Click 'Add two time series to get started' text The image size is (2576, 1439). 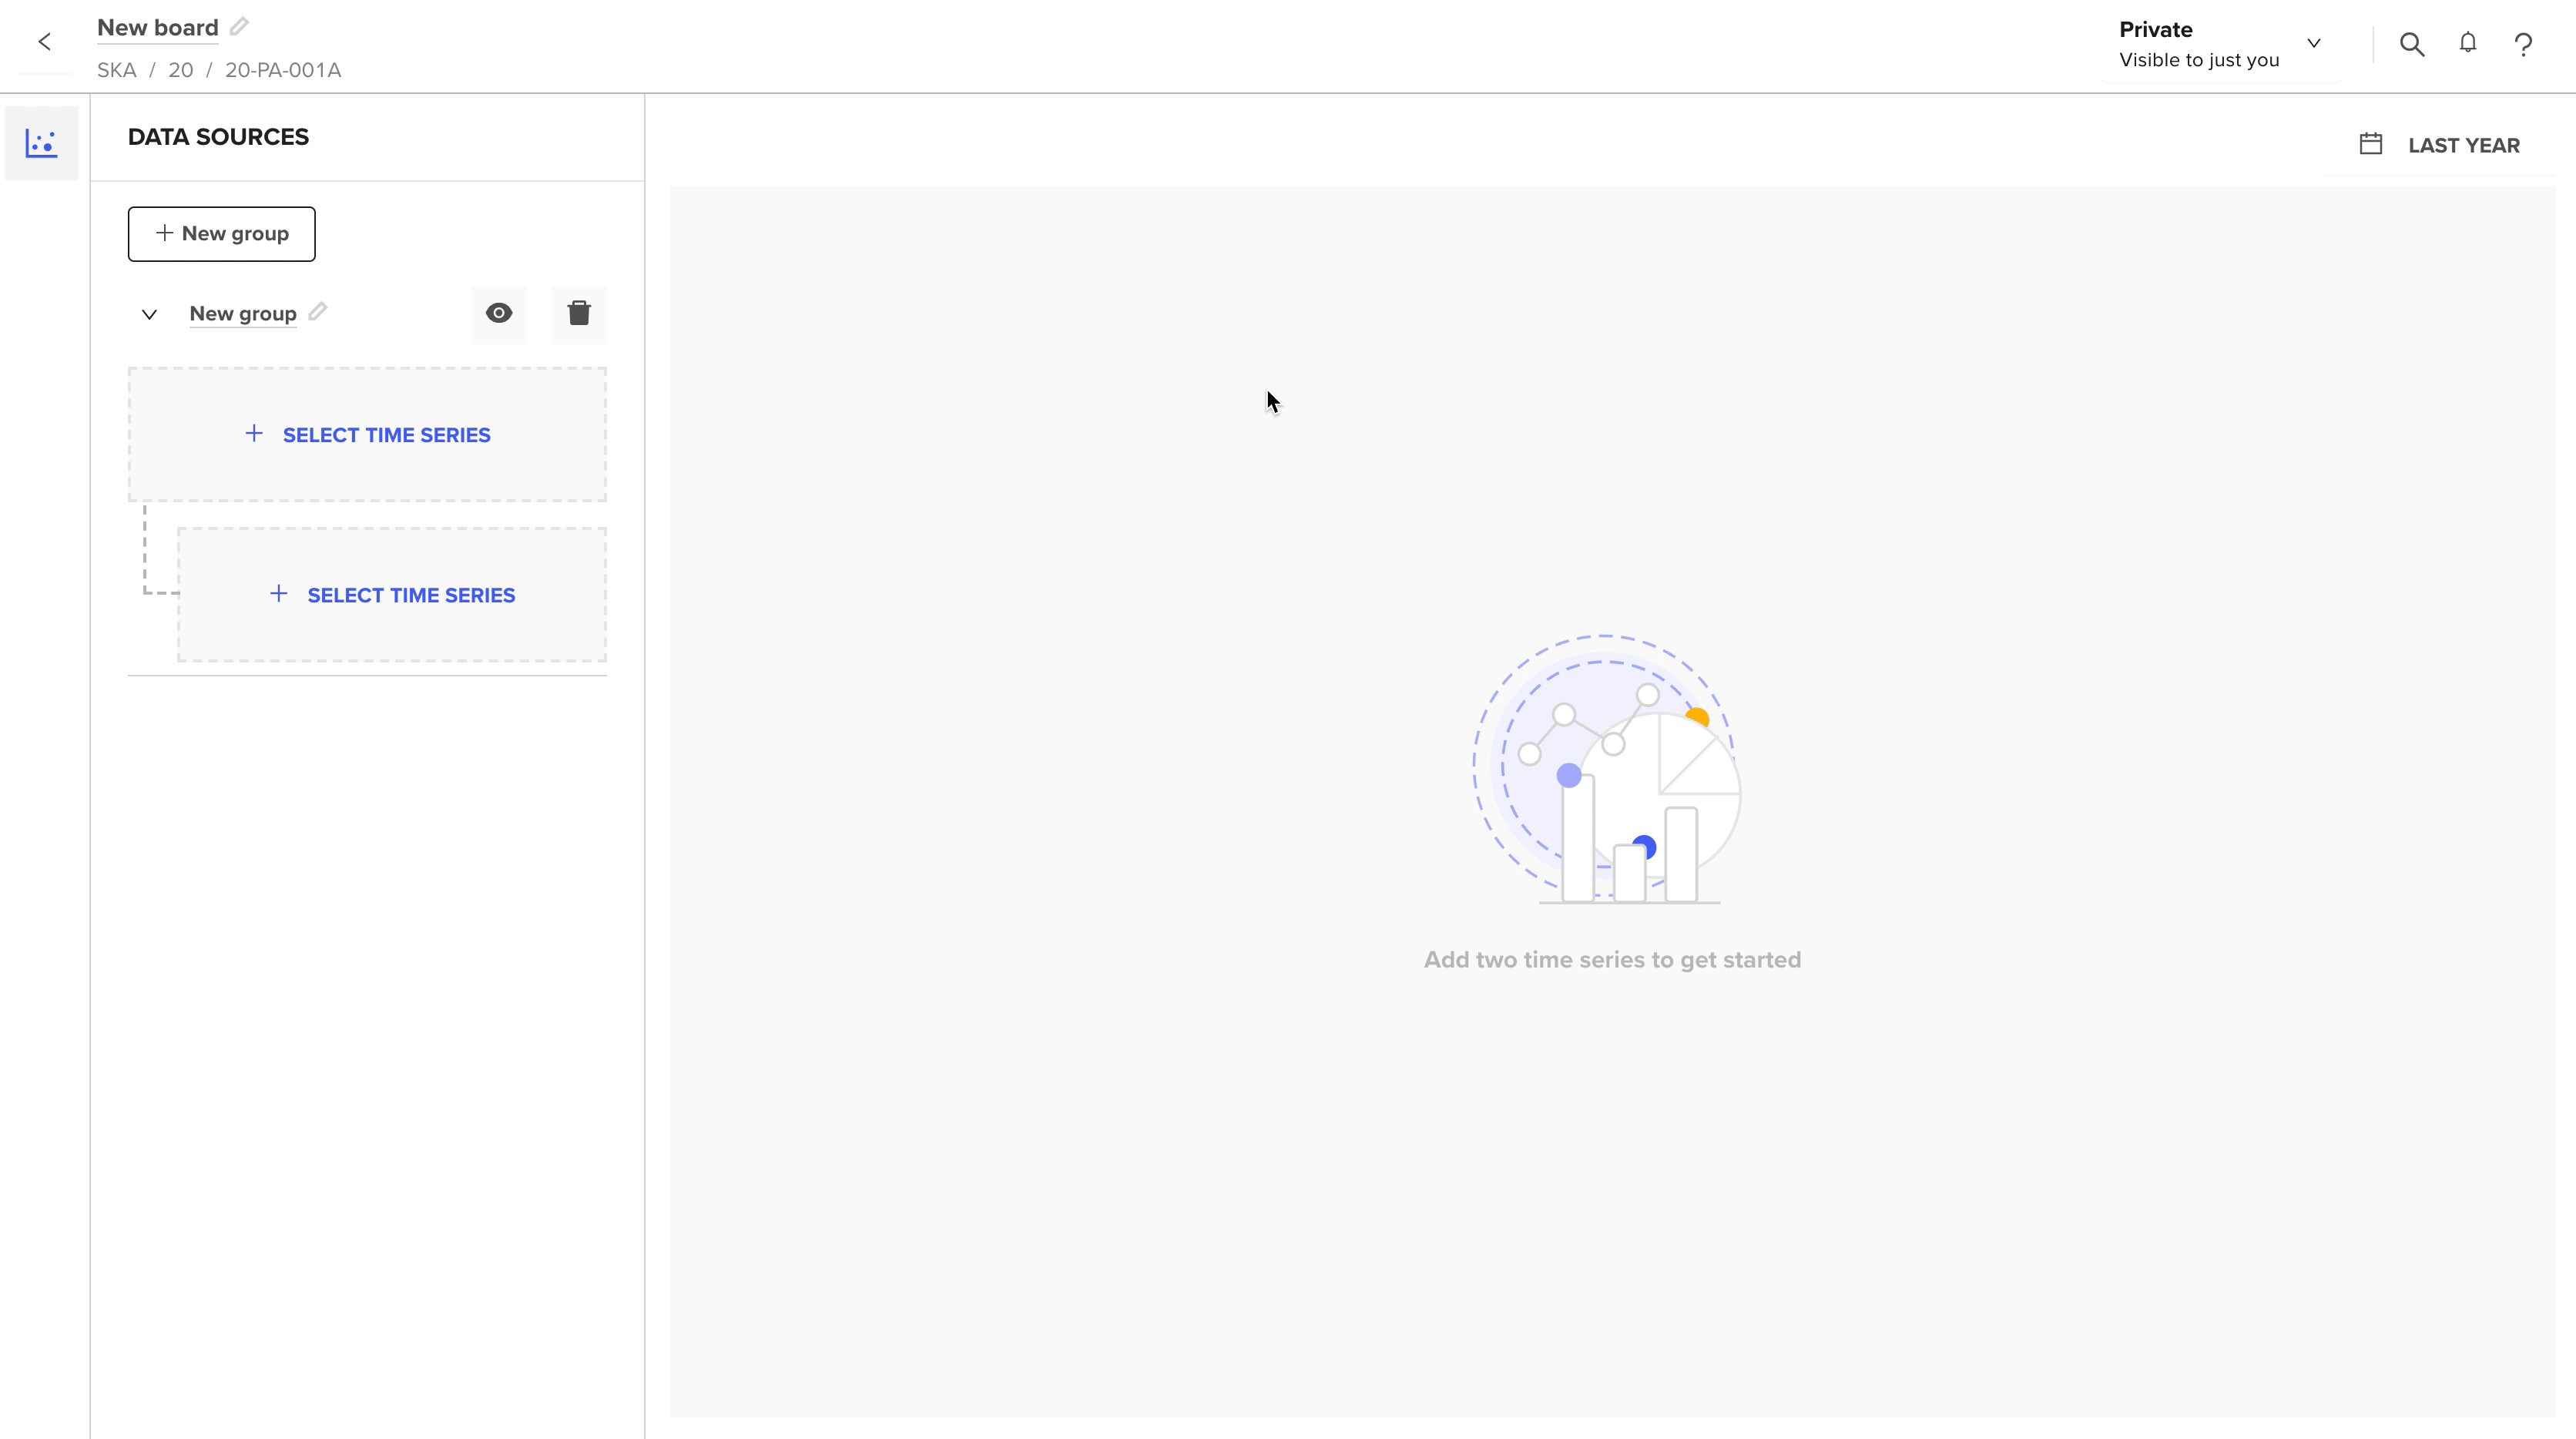[x=1612, y=960]
